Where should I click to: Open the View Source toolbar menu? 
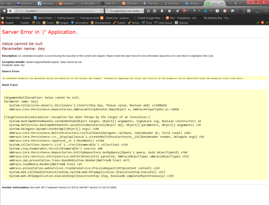point(164,23)
